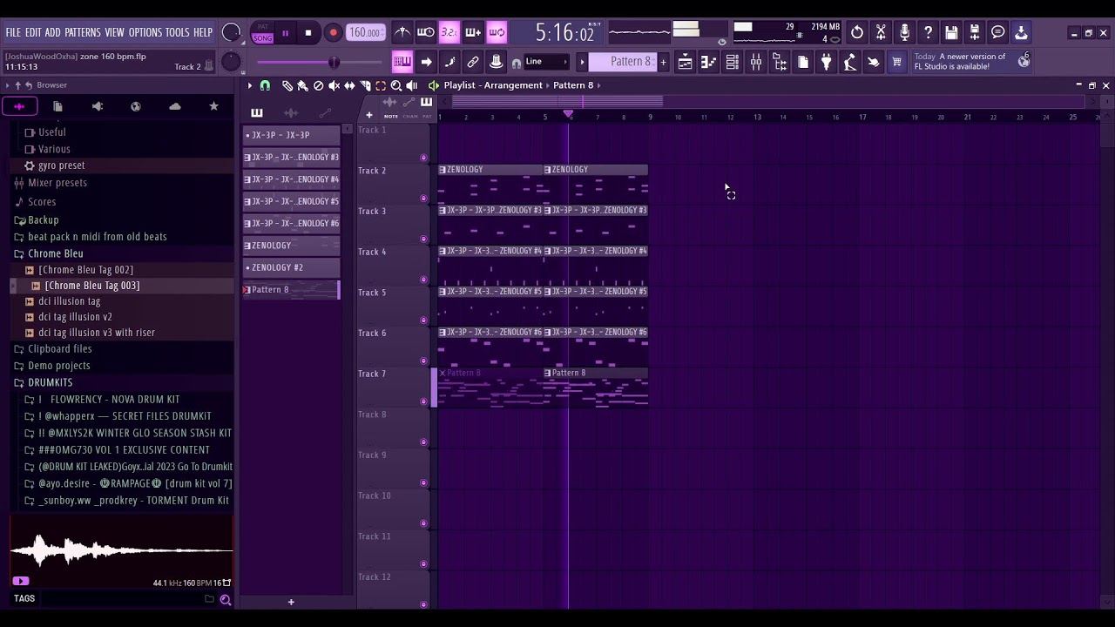This screenshot has width=1115, height=627.
Task: Expand the Backup folder
Action: [x=43, y=220]
